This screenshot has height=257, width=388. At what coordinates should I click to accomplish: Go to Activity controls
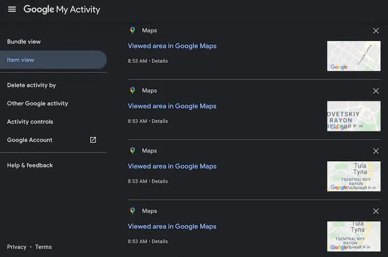point(30,121)
